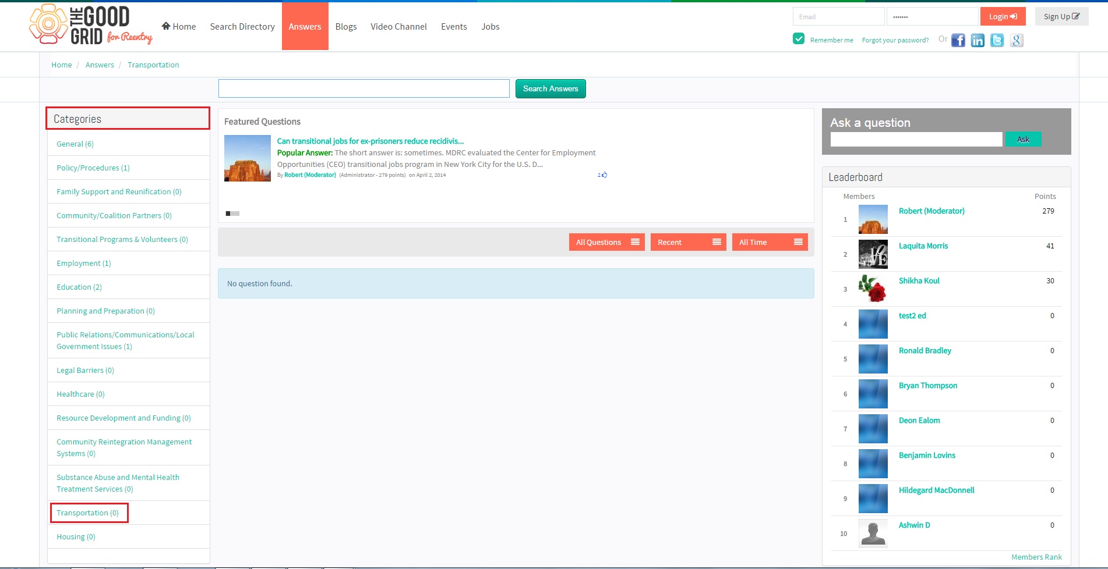Click The Good Grid logo
The height and width of the screenshot is (569, 1108).
click(91, 25)
